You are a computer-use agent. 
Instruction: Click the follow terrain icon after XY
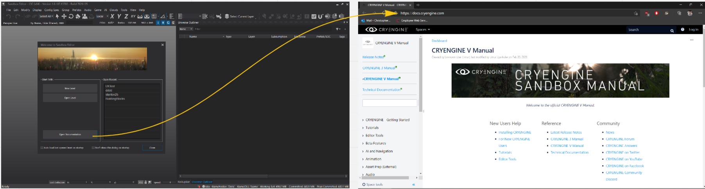[x=140, y=16]
